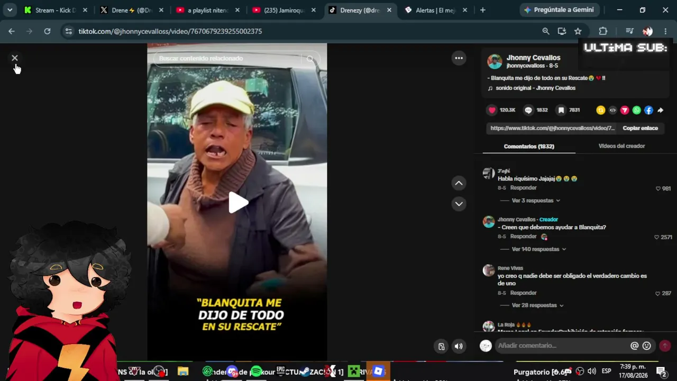
Task: Close the TikTok video viewer
Action: pyautogui.click(x=15, y=58)
